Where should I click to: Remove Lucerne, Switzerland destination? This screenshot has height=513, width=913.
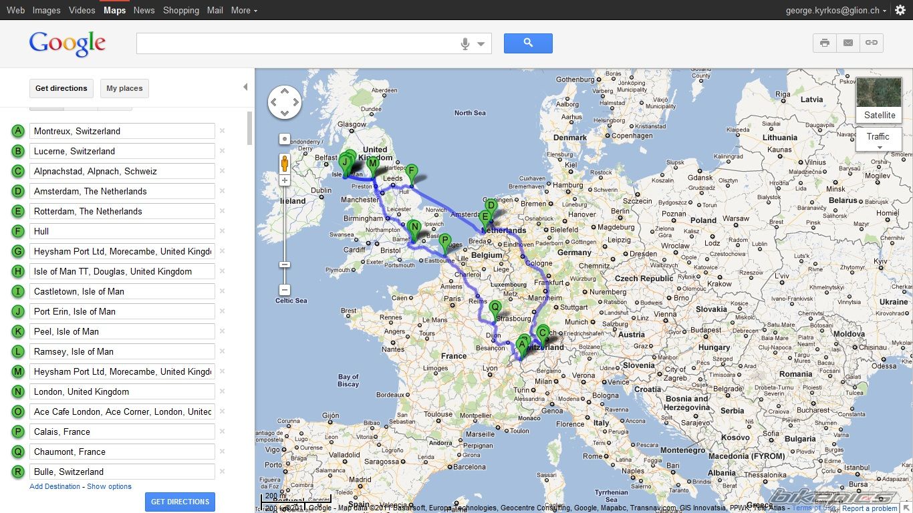click(x=222, y=151)
